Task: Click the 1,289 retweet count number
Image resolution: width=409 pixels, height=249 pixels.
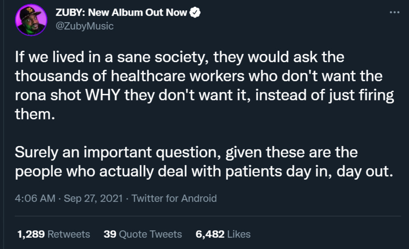Action: coord(31,234)
